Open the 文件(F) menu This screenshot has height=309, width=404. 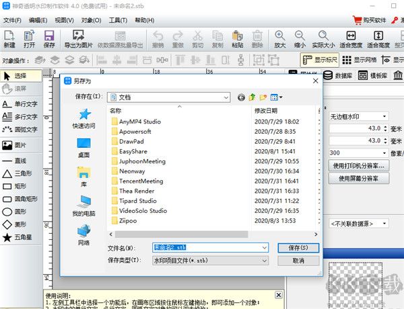coord(12,20)
